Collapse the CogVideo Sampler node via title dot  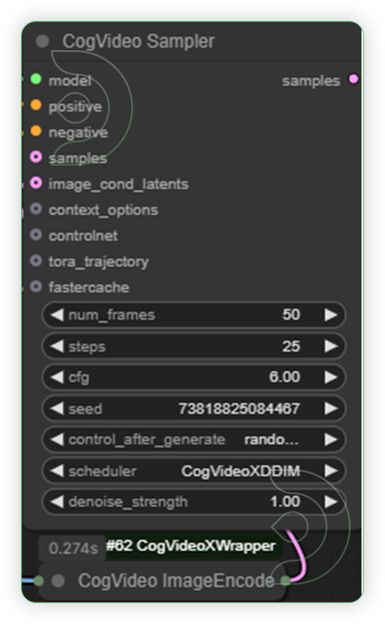(42, 41)
